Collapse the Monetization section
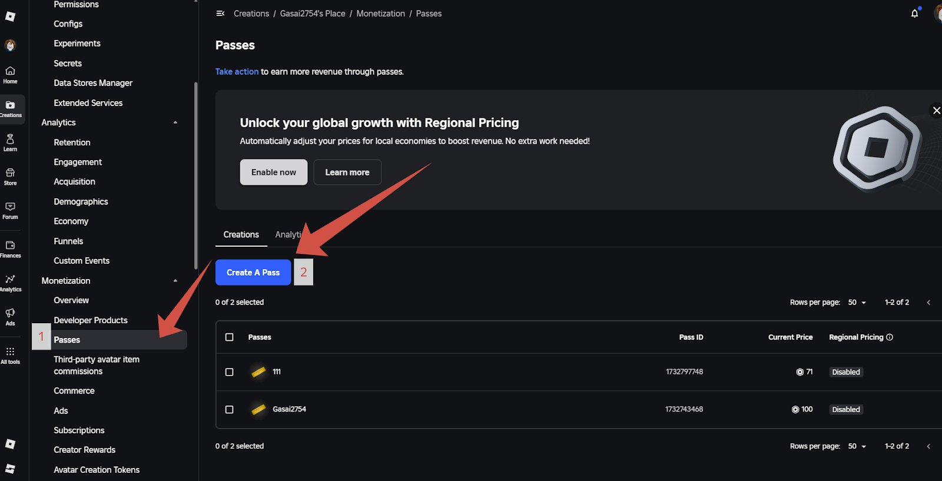This screenshot has height=481, width=942. point(175,281)
